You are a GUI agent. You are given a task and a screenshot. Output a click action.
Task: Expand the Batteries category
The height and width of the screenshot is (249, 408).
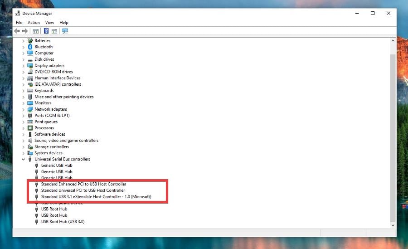click(x=23, y=41)
